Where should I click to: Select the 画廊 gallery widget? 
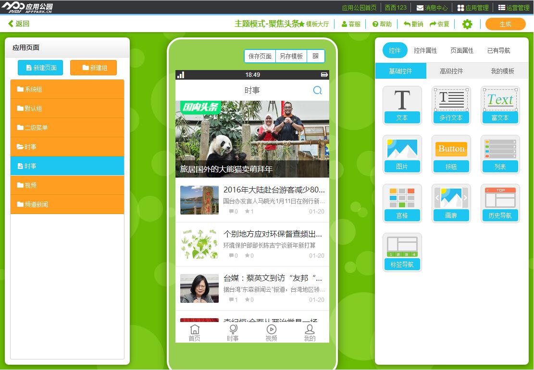[451, 203]
